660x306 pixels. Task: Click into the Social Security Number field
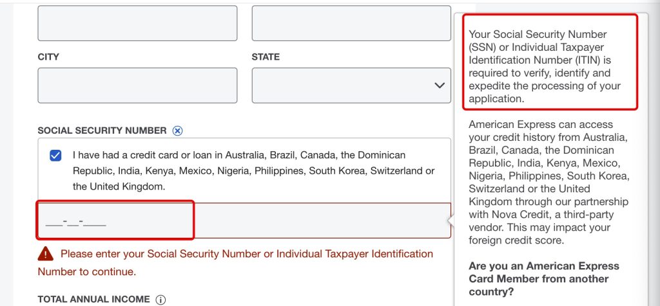(244, 221)
